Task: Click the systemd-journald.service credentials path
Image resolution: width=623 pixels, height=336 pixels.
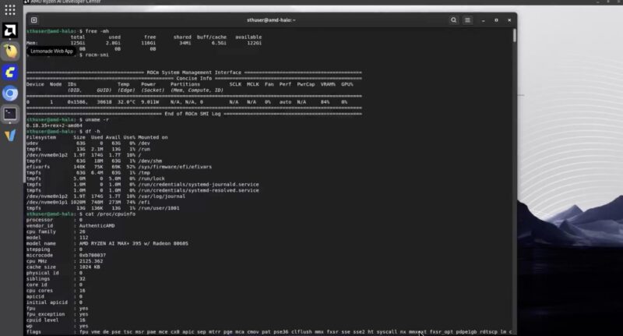Action: [199, 185]
